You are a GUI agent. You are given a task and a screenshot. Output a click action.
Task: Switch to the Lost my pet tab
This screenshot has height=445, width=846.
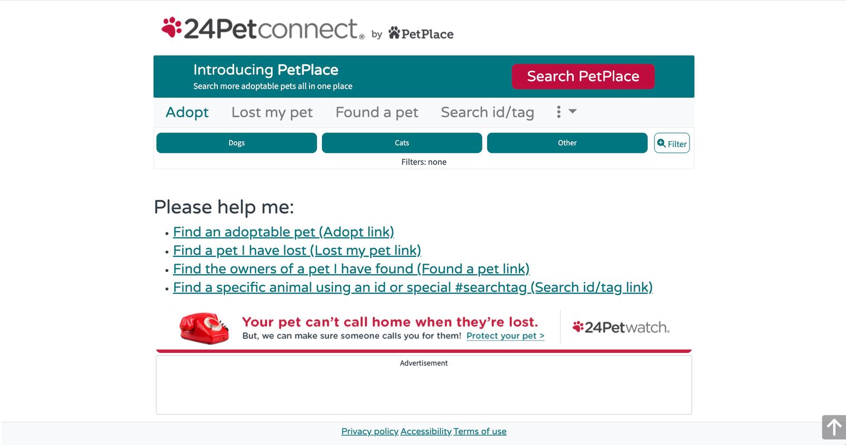(x=272, y=112)
